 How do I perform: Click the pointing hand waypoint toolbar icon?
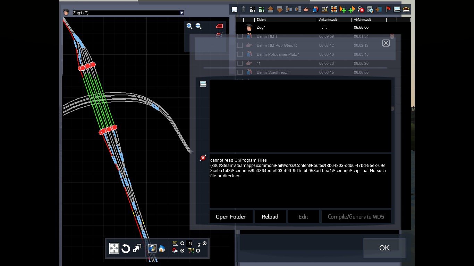(x=306, y=9)
